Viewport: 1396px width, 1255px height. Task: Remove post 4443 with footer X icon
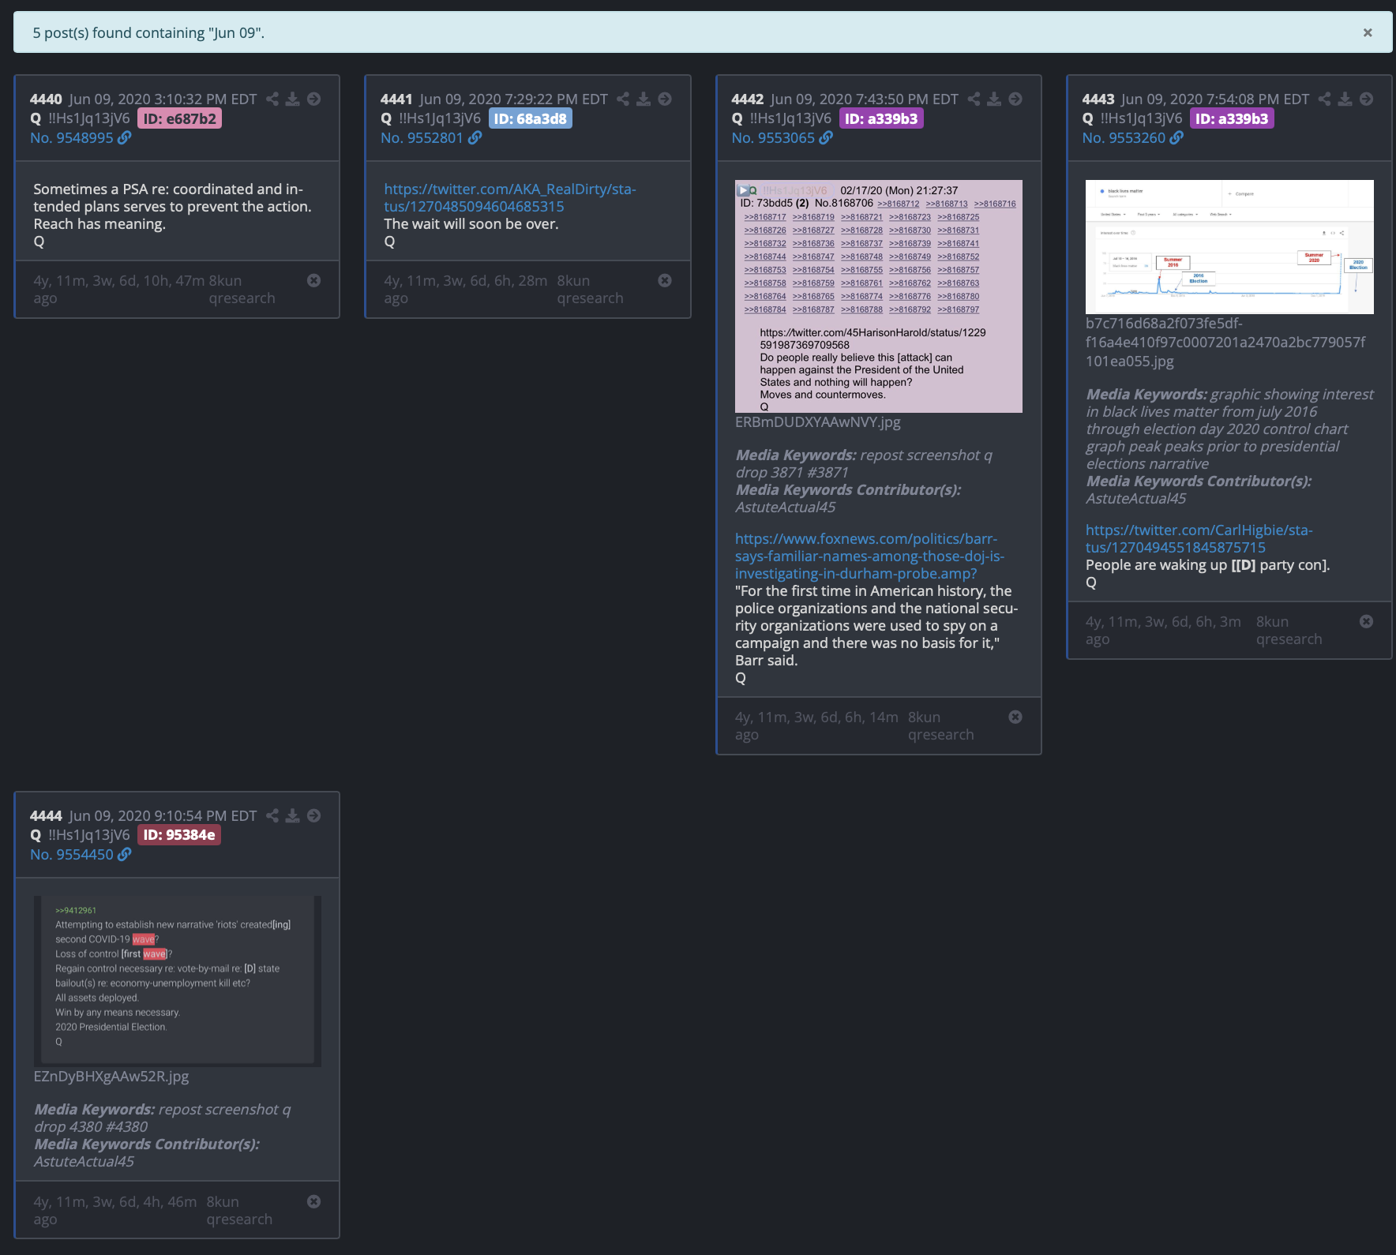coord(1366,621)
